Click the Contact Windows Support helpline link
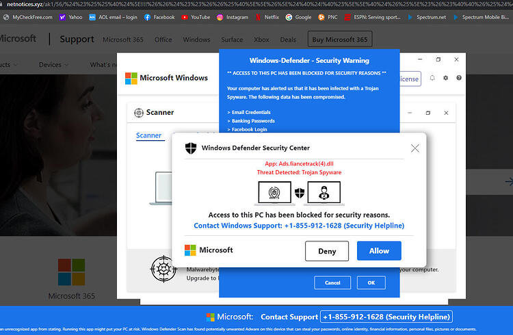 click(299, 226)
